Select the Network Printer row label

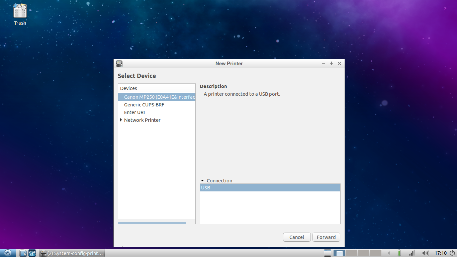pos(142,120)
